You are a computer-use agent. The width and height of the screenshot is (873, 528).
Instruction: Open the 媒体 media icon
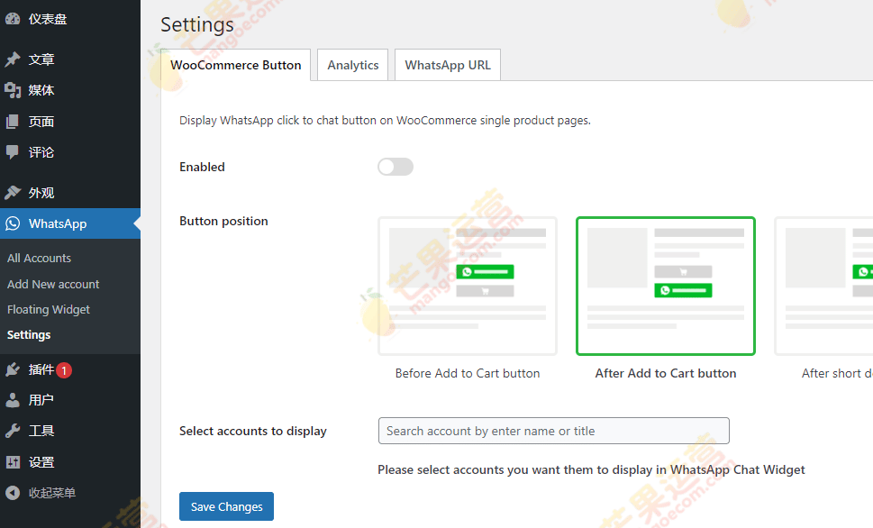click(13, 90)
